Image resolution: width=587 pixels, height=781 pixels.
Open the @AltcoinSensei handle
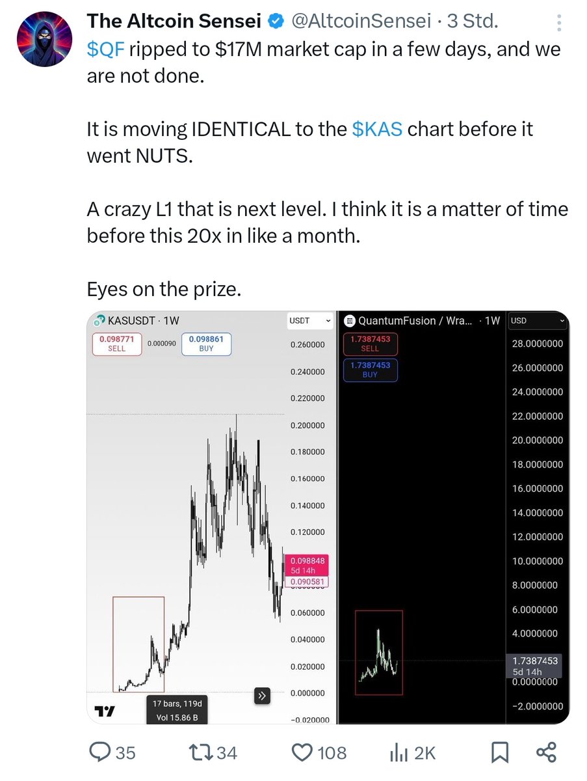coord(361,21)
